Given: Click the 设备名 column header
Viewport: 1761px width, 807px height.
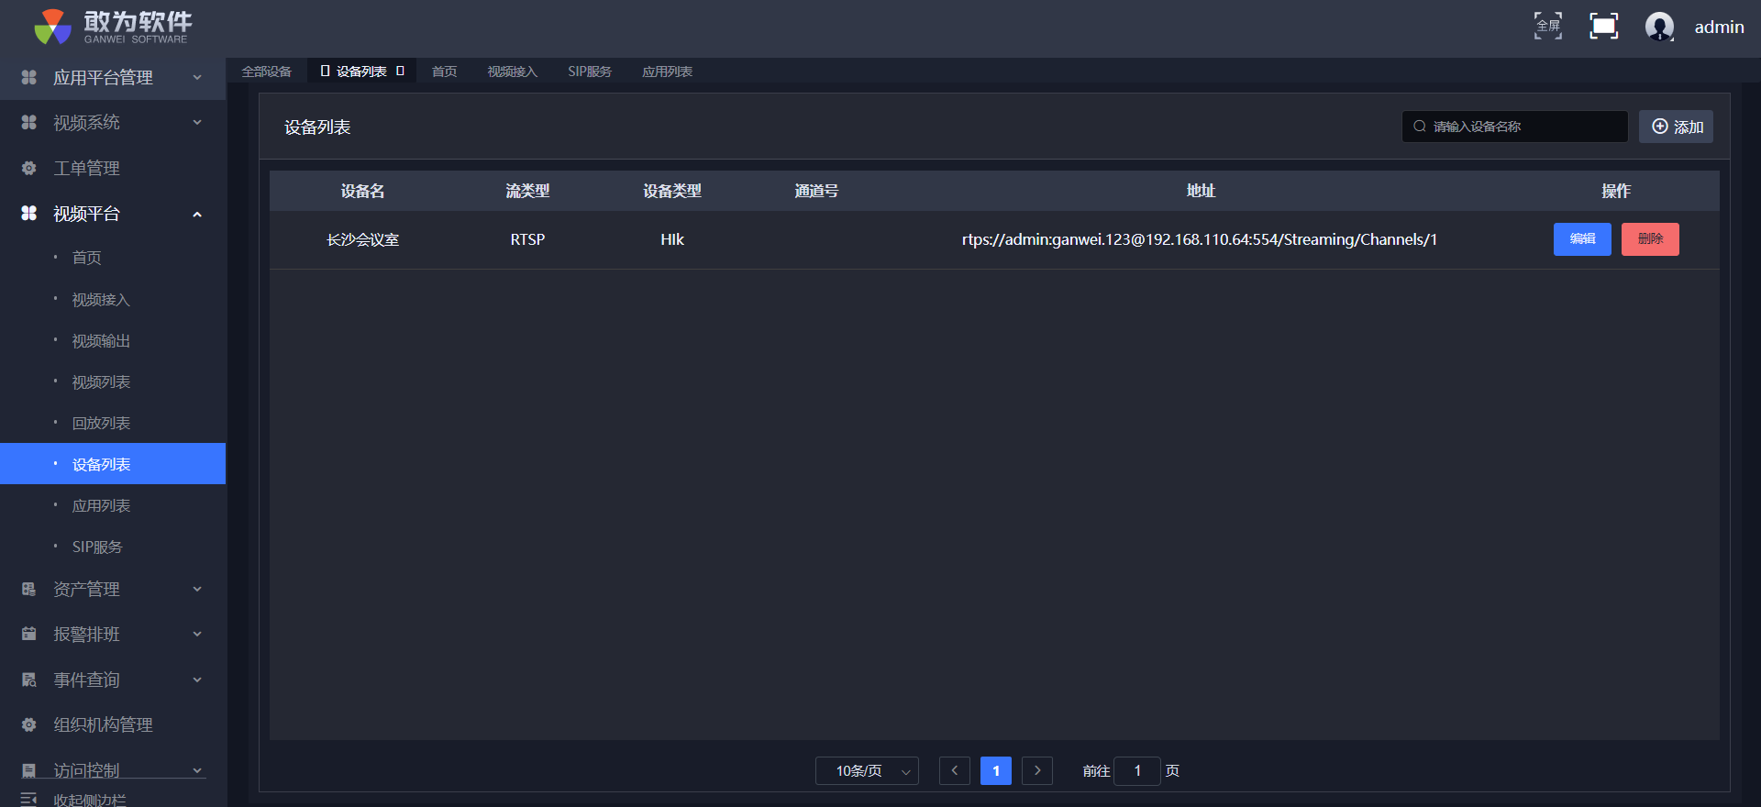Looking at the screenshot, I should [362, 191].
